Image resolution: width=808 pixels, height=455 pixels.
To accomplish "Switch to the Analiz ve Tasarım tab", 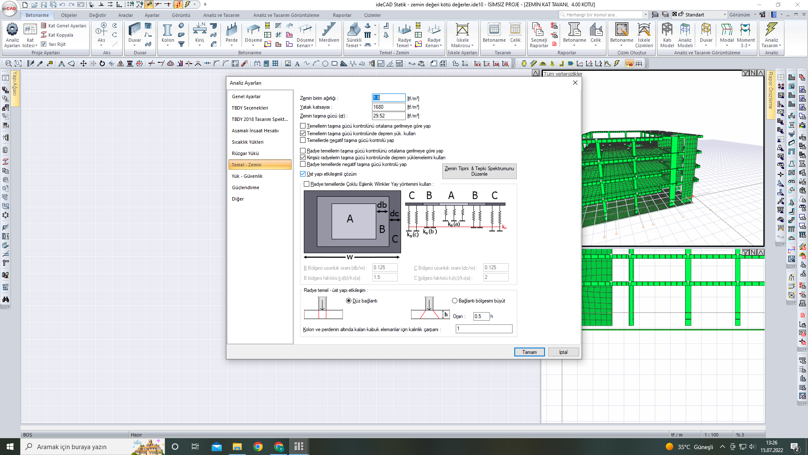I will click(x=221, y=15).
